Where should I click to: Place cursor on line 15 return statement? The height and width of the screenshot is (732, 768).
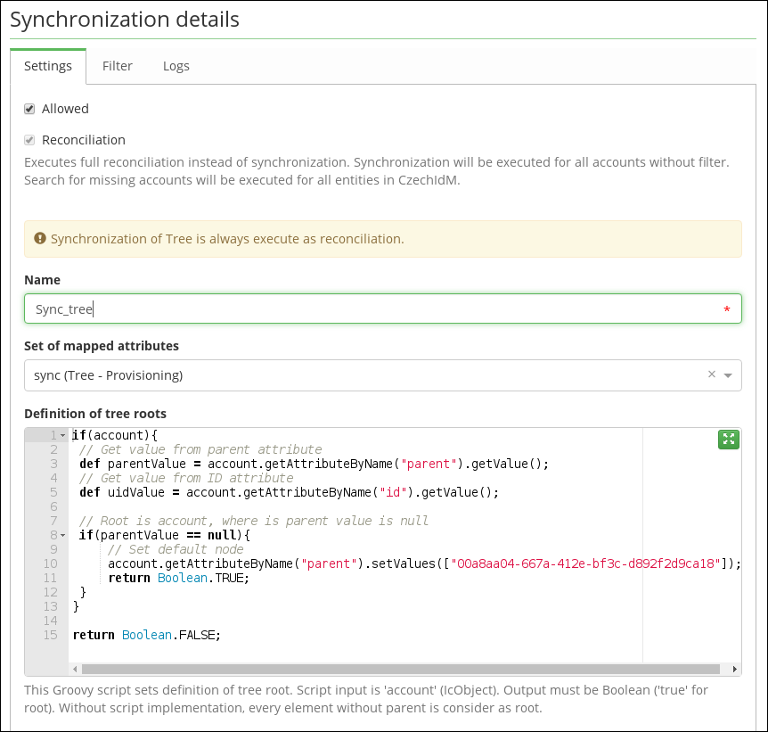(147, 636)
